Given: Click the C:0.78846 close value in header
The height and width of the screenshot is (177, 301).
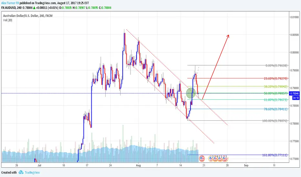Looking at the screenshot, I should 105,8.
